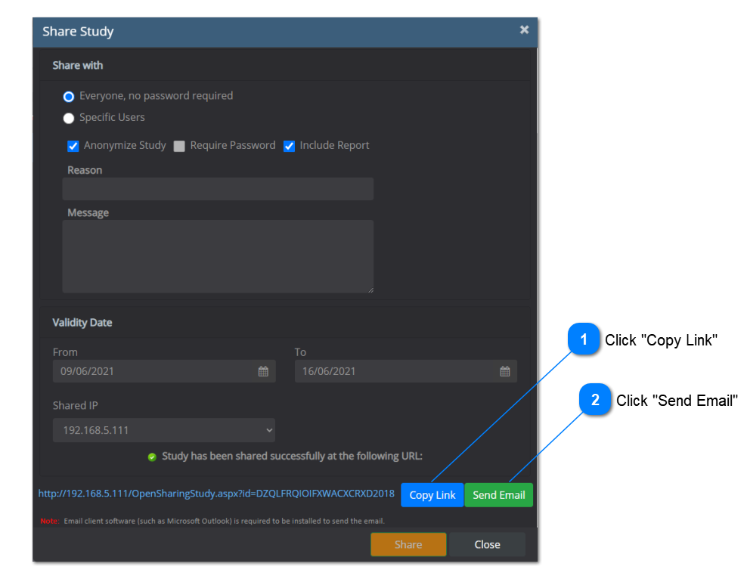Click the green success status icon
Image resolution: width=744 pixels, height=576 pixels.
pyautogui.click(x=152, y=457)
